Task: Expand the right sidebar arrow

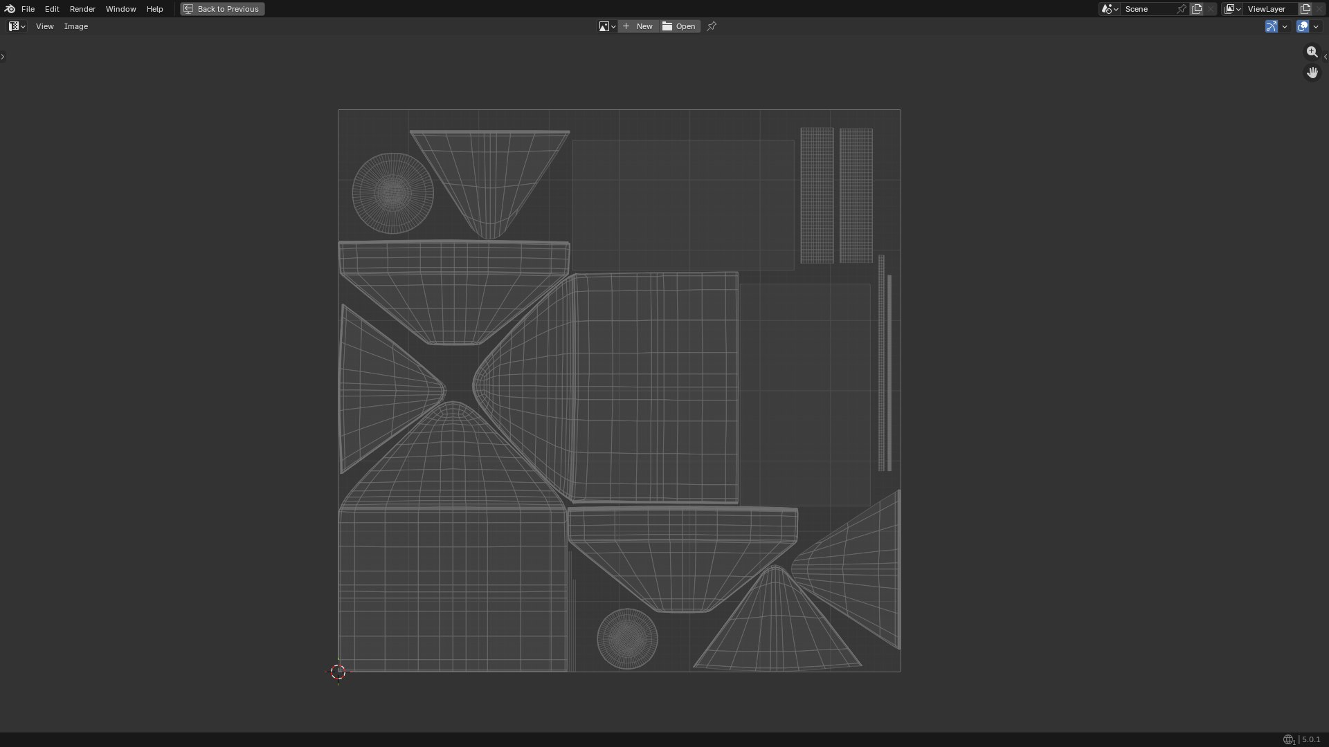Action: [1326, 57]
